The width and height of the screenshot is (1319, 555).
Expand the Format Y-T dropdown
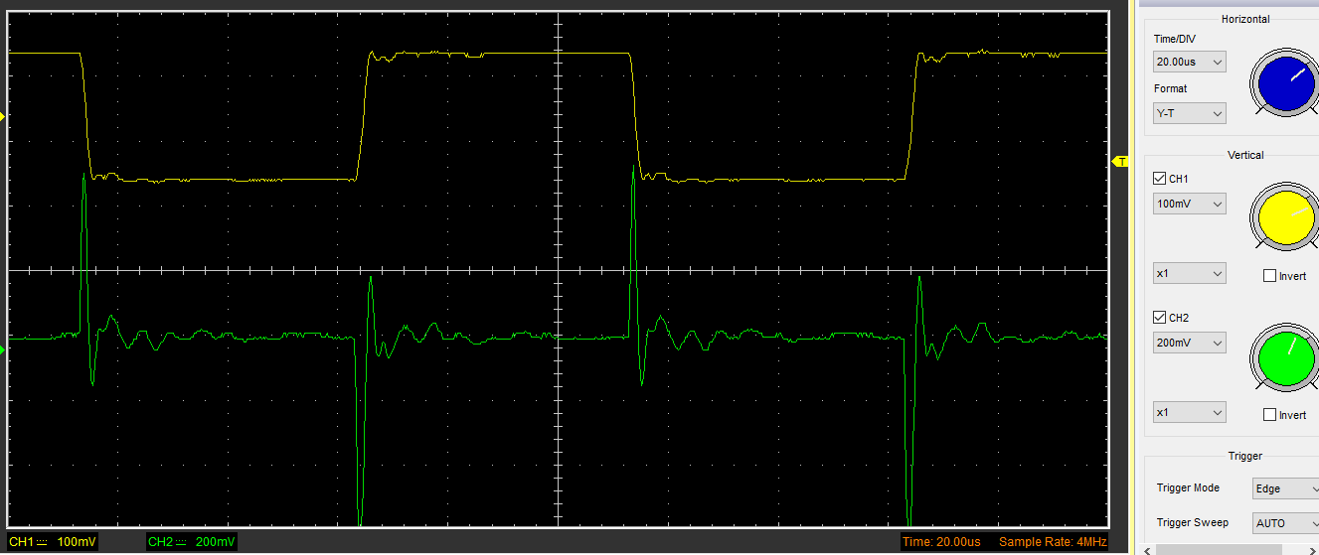pyautogui.click(x=1189, y=114)
